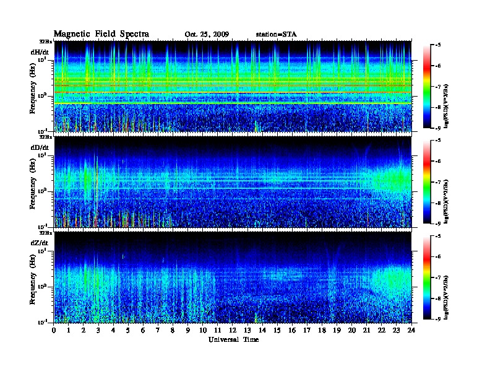The image size is (490, 379).
Task: Click the hour 14 tick label
Action: 262,331
